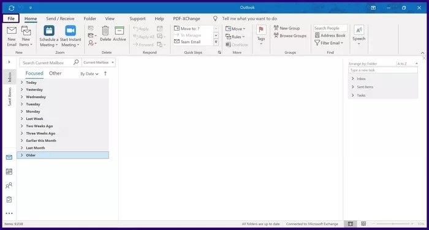The width and height of the screenshot is (429, 230).
Task: Open the Quick Steps dialog launcher
Action: pyautogui.click(x=219, y=53)
